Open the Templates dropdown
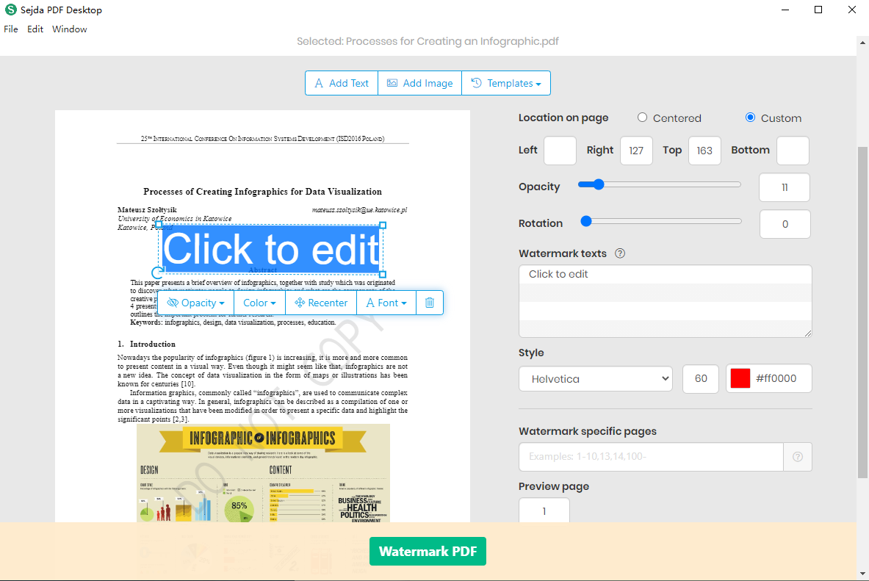Image resolution: width=869 pixels, height=581 pixels. tap(506, 83)
